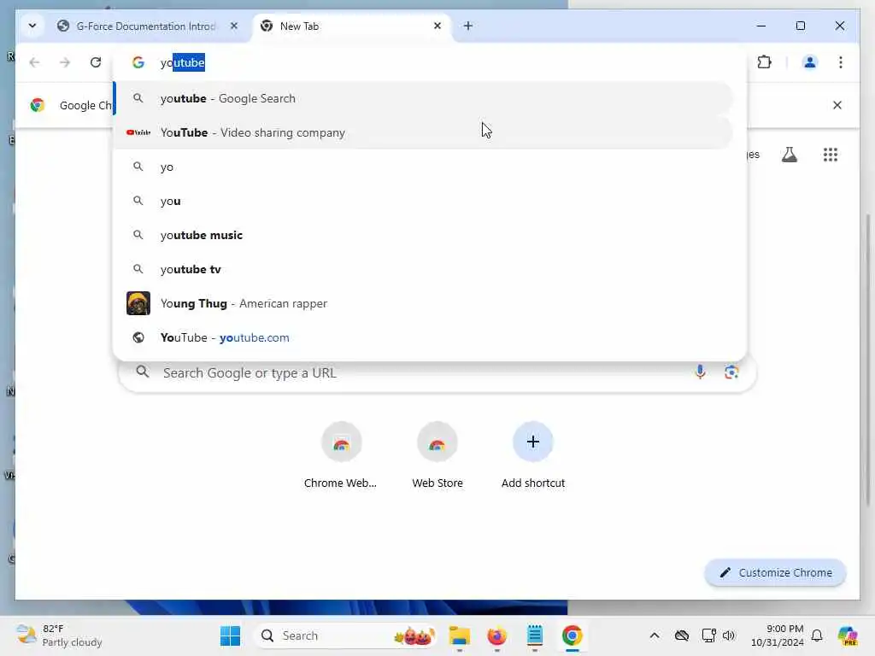
Task: Open the Search Labs flask icon
Action: (x=789, y=155)
